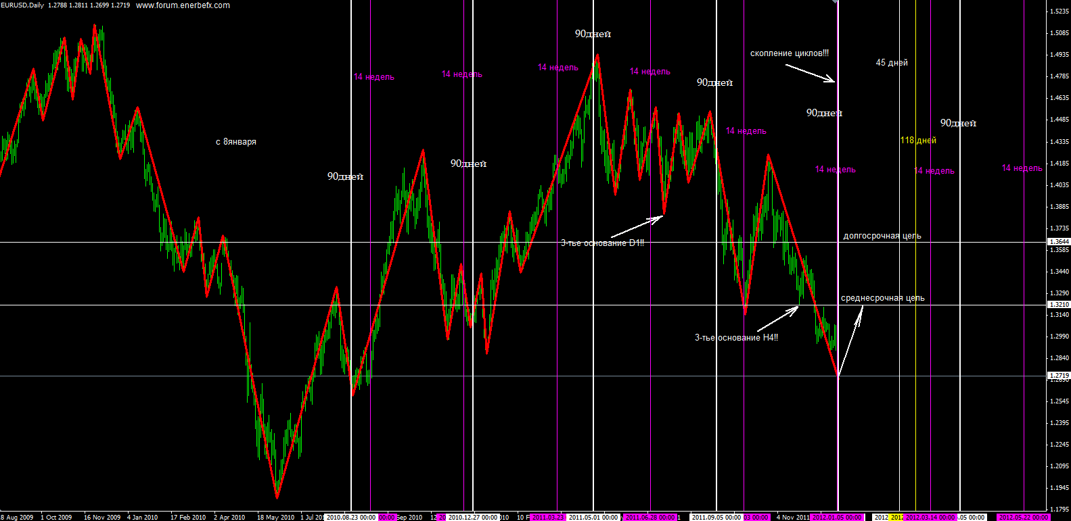The height and width of the screenshot is (521, 1071).
Task: Select the '45 дней' text label
Action: [x=892, y=63]
